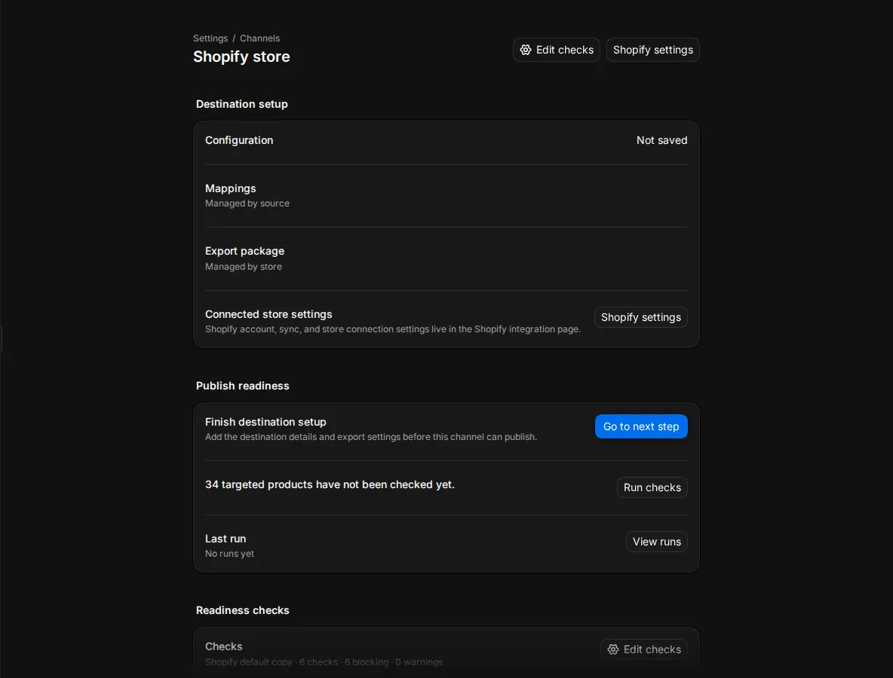Screen dimensions: 893x678
Task: Click the Readiness checks section heading
Action: click(243, 610)
